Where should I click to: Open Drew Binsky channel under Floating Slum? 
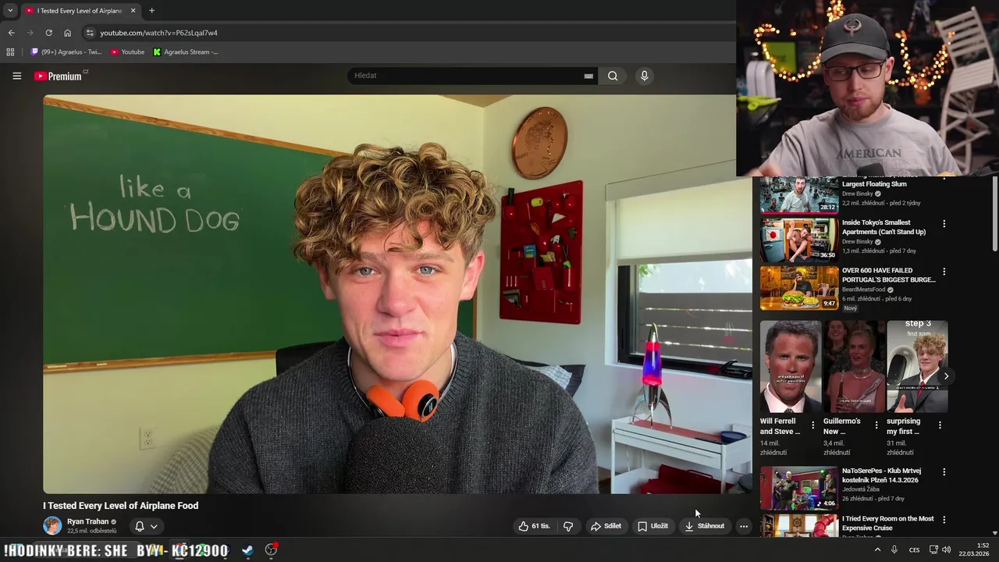[858, 194]
